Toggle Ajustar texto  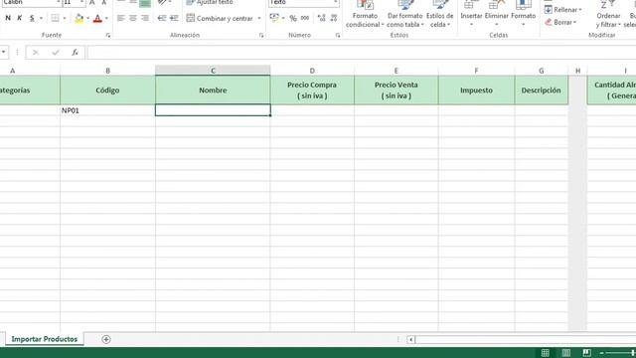(210, 2)
